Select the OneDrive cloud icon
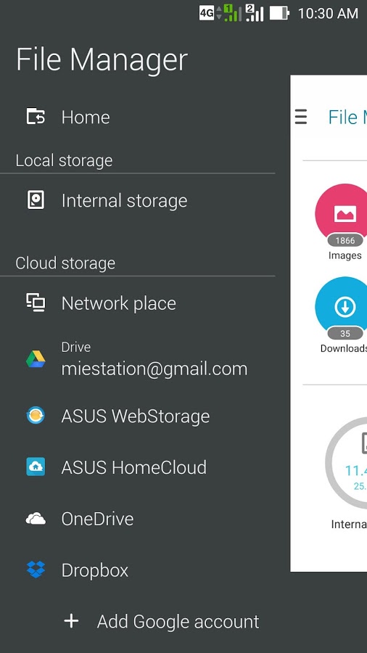 36,519
